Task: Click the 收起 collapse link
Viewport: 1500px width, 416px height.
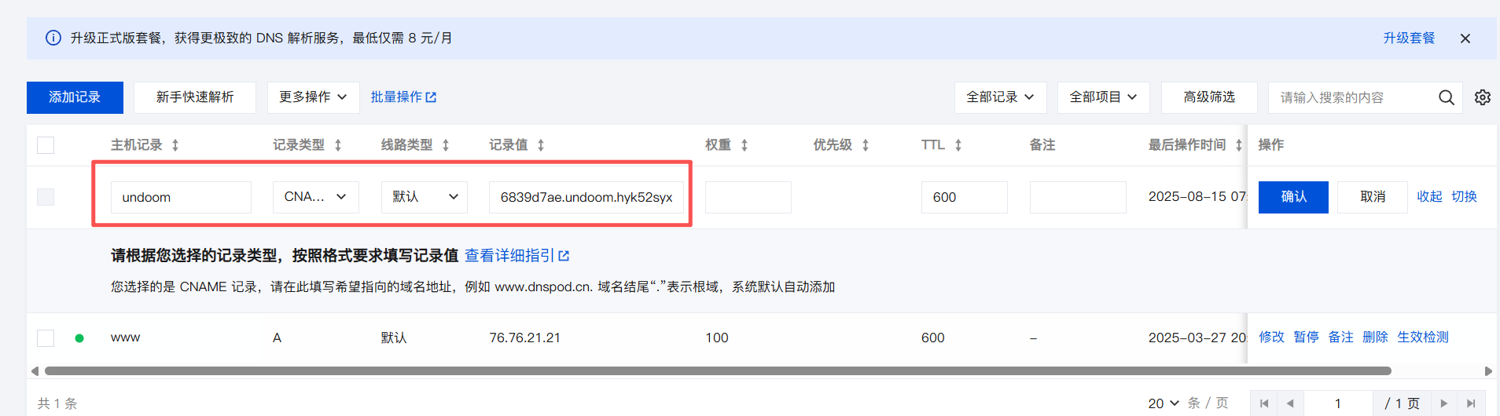Action: pyautogui.click(x=1429, y=197)
